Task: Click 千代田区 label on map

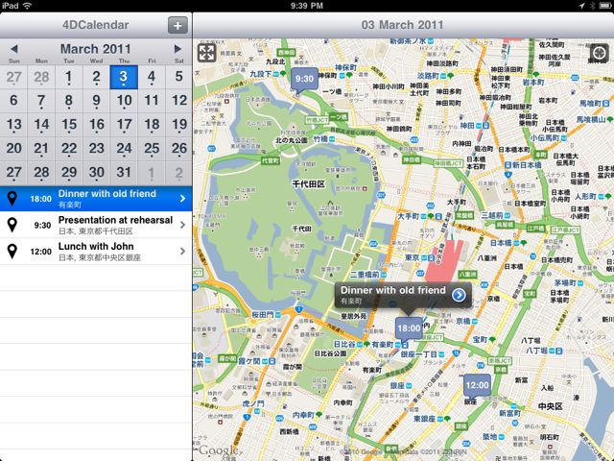Action: [309, 184]
